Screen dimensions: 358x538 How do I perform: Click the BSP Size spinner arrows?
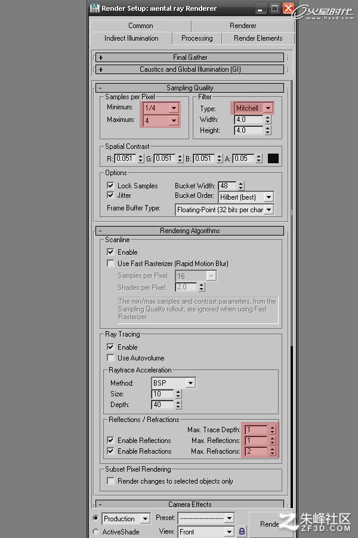click(x=178, y=394)
